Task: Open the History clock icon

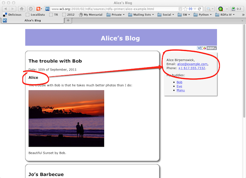Action: pos(31,8)
